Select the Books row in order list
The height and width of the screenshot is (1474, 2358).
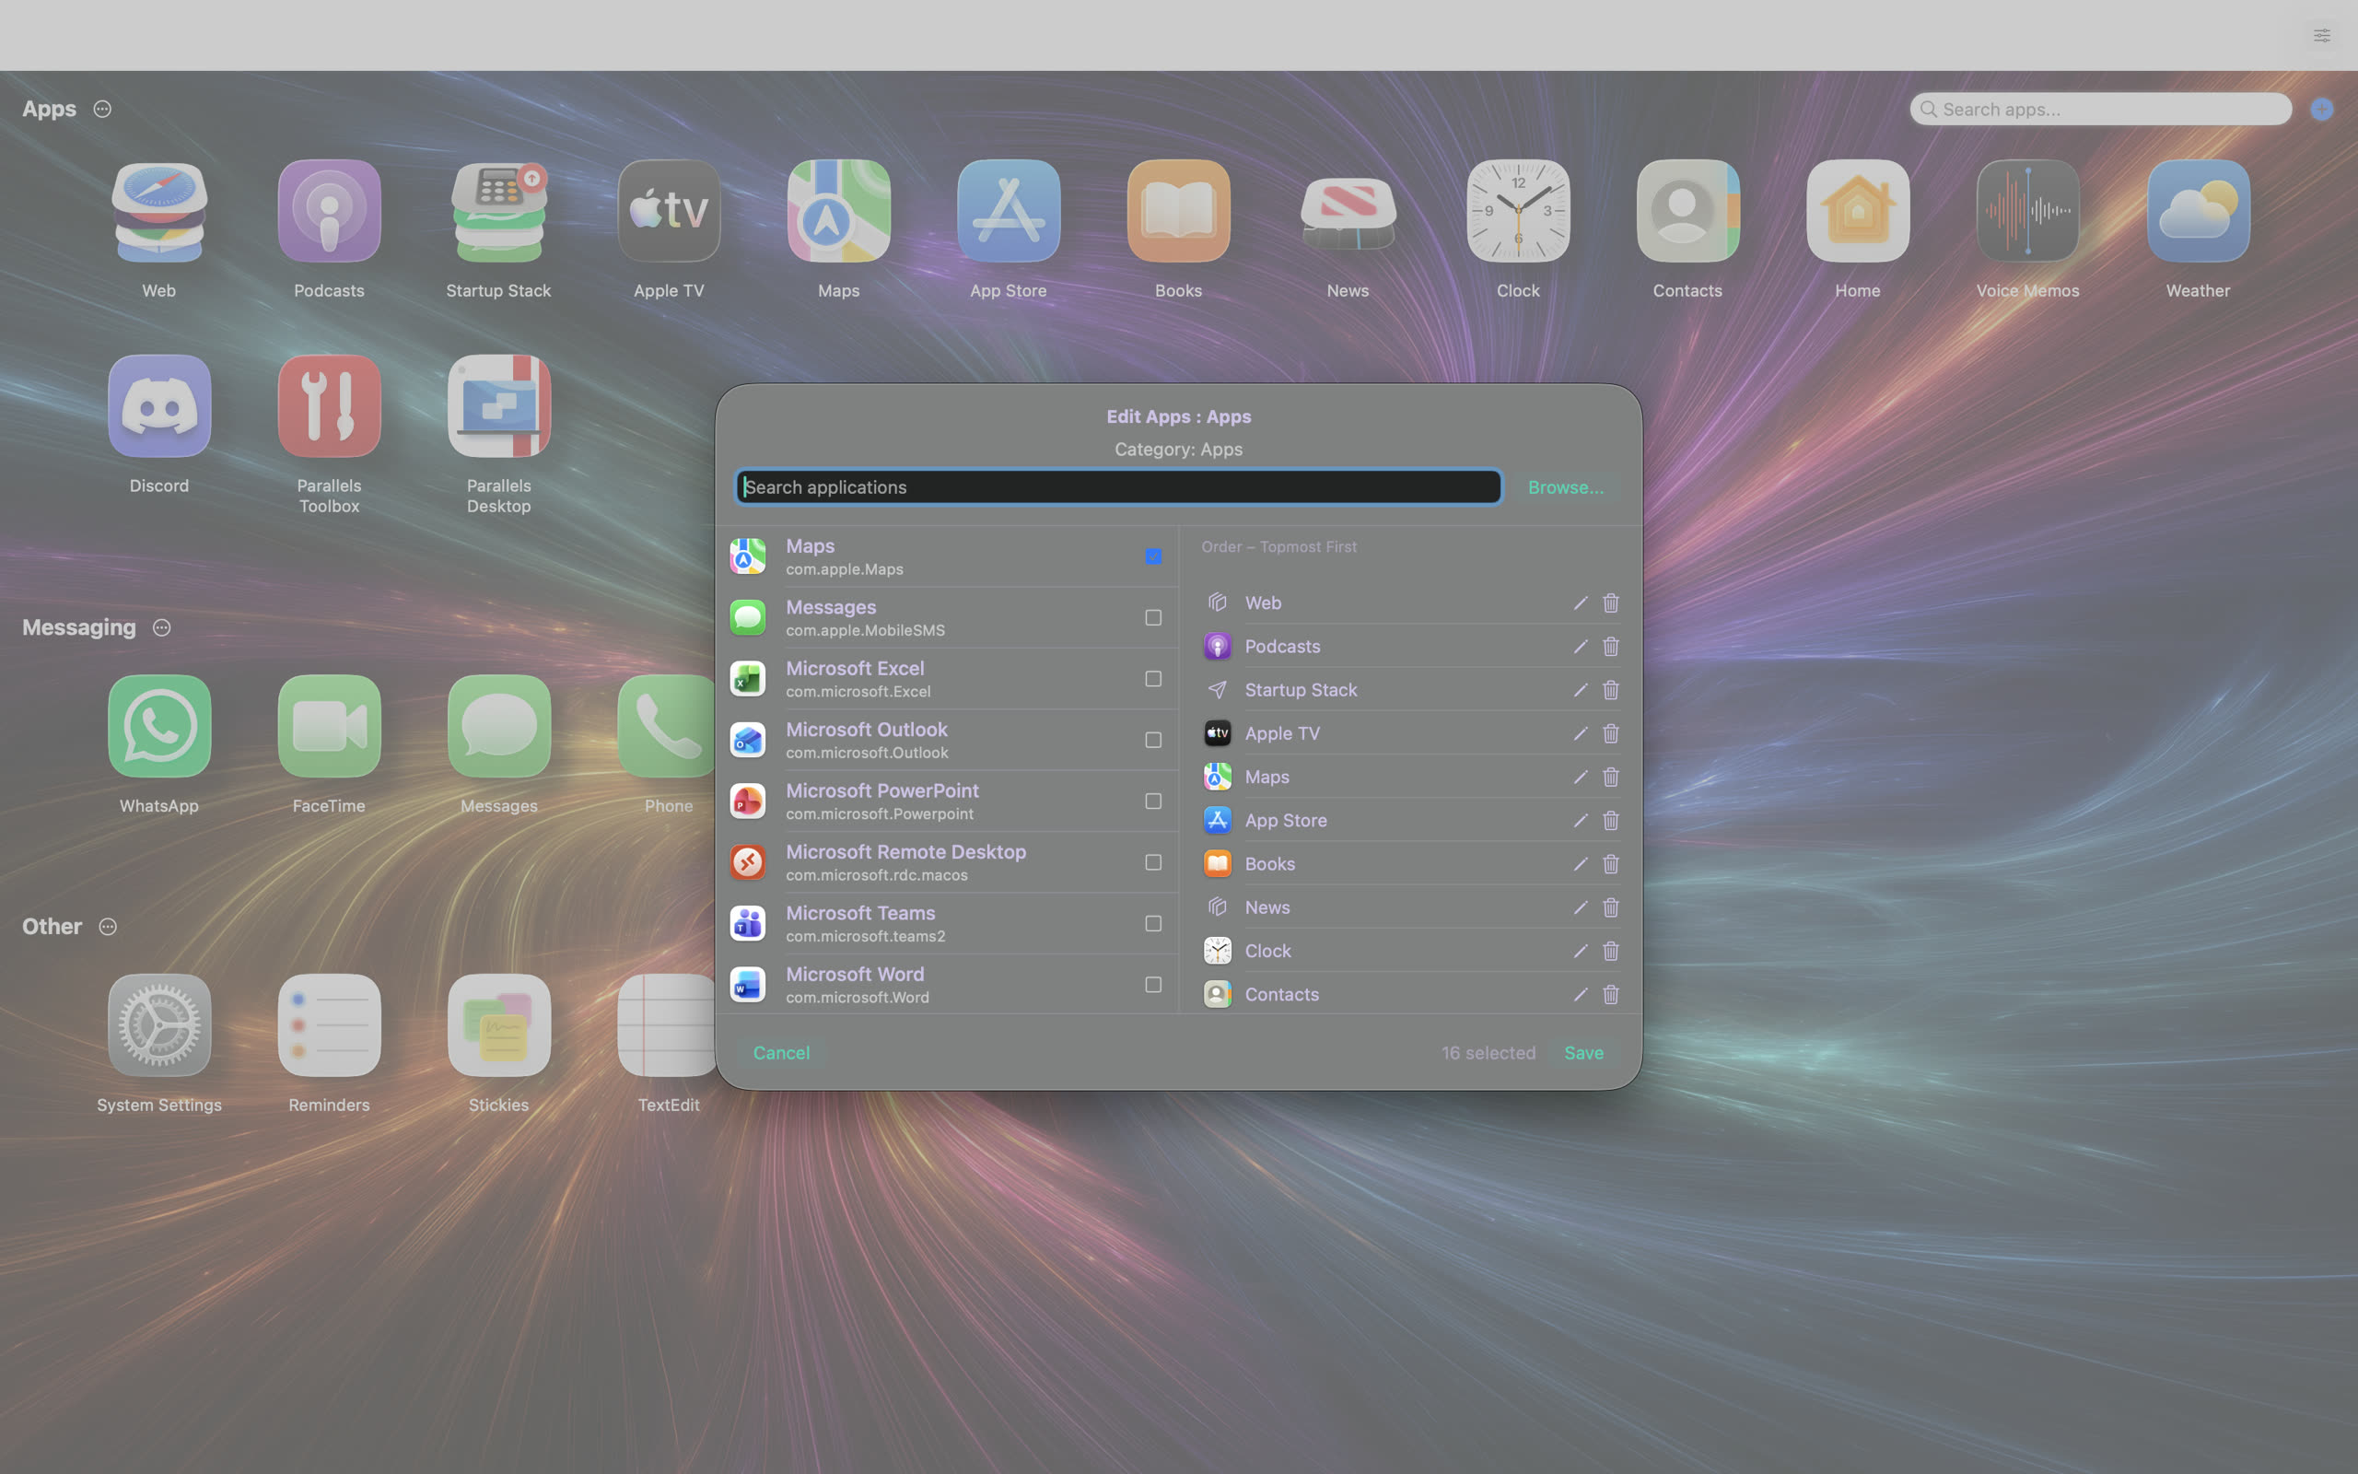pyautogui.click(x=1411, y=864)
